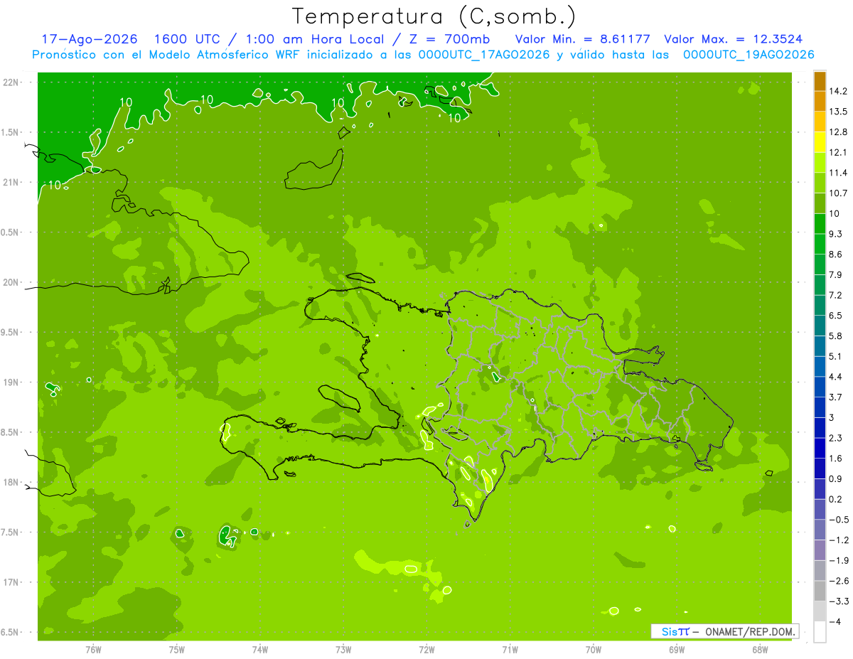Click the 69W longitude label

pos(677,650)
